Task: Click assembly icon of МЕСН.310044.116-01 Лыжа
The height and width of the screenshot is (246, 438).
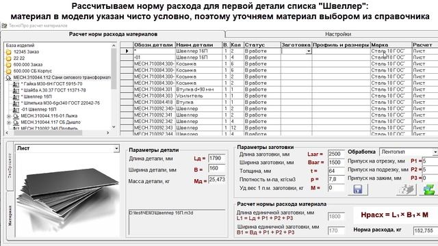Action: 16,116
